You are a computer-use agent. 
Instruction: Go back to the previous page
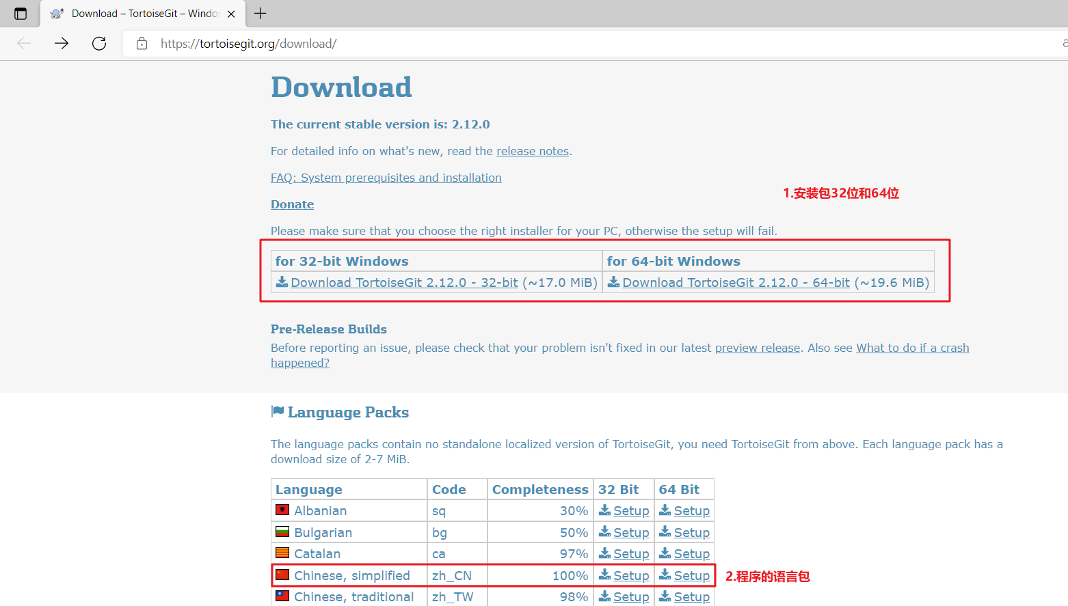tap(24, 44)
